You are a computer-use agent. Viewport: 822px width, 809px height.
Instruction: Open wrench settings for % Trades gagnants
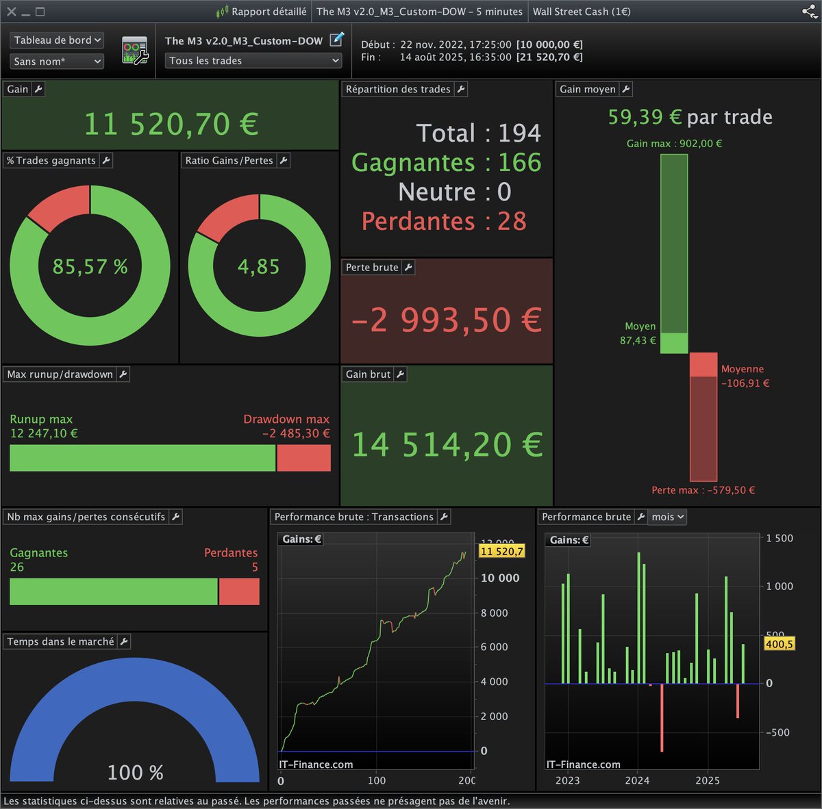[106, 160]
